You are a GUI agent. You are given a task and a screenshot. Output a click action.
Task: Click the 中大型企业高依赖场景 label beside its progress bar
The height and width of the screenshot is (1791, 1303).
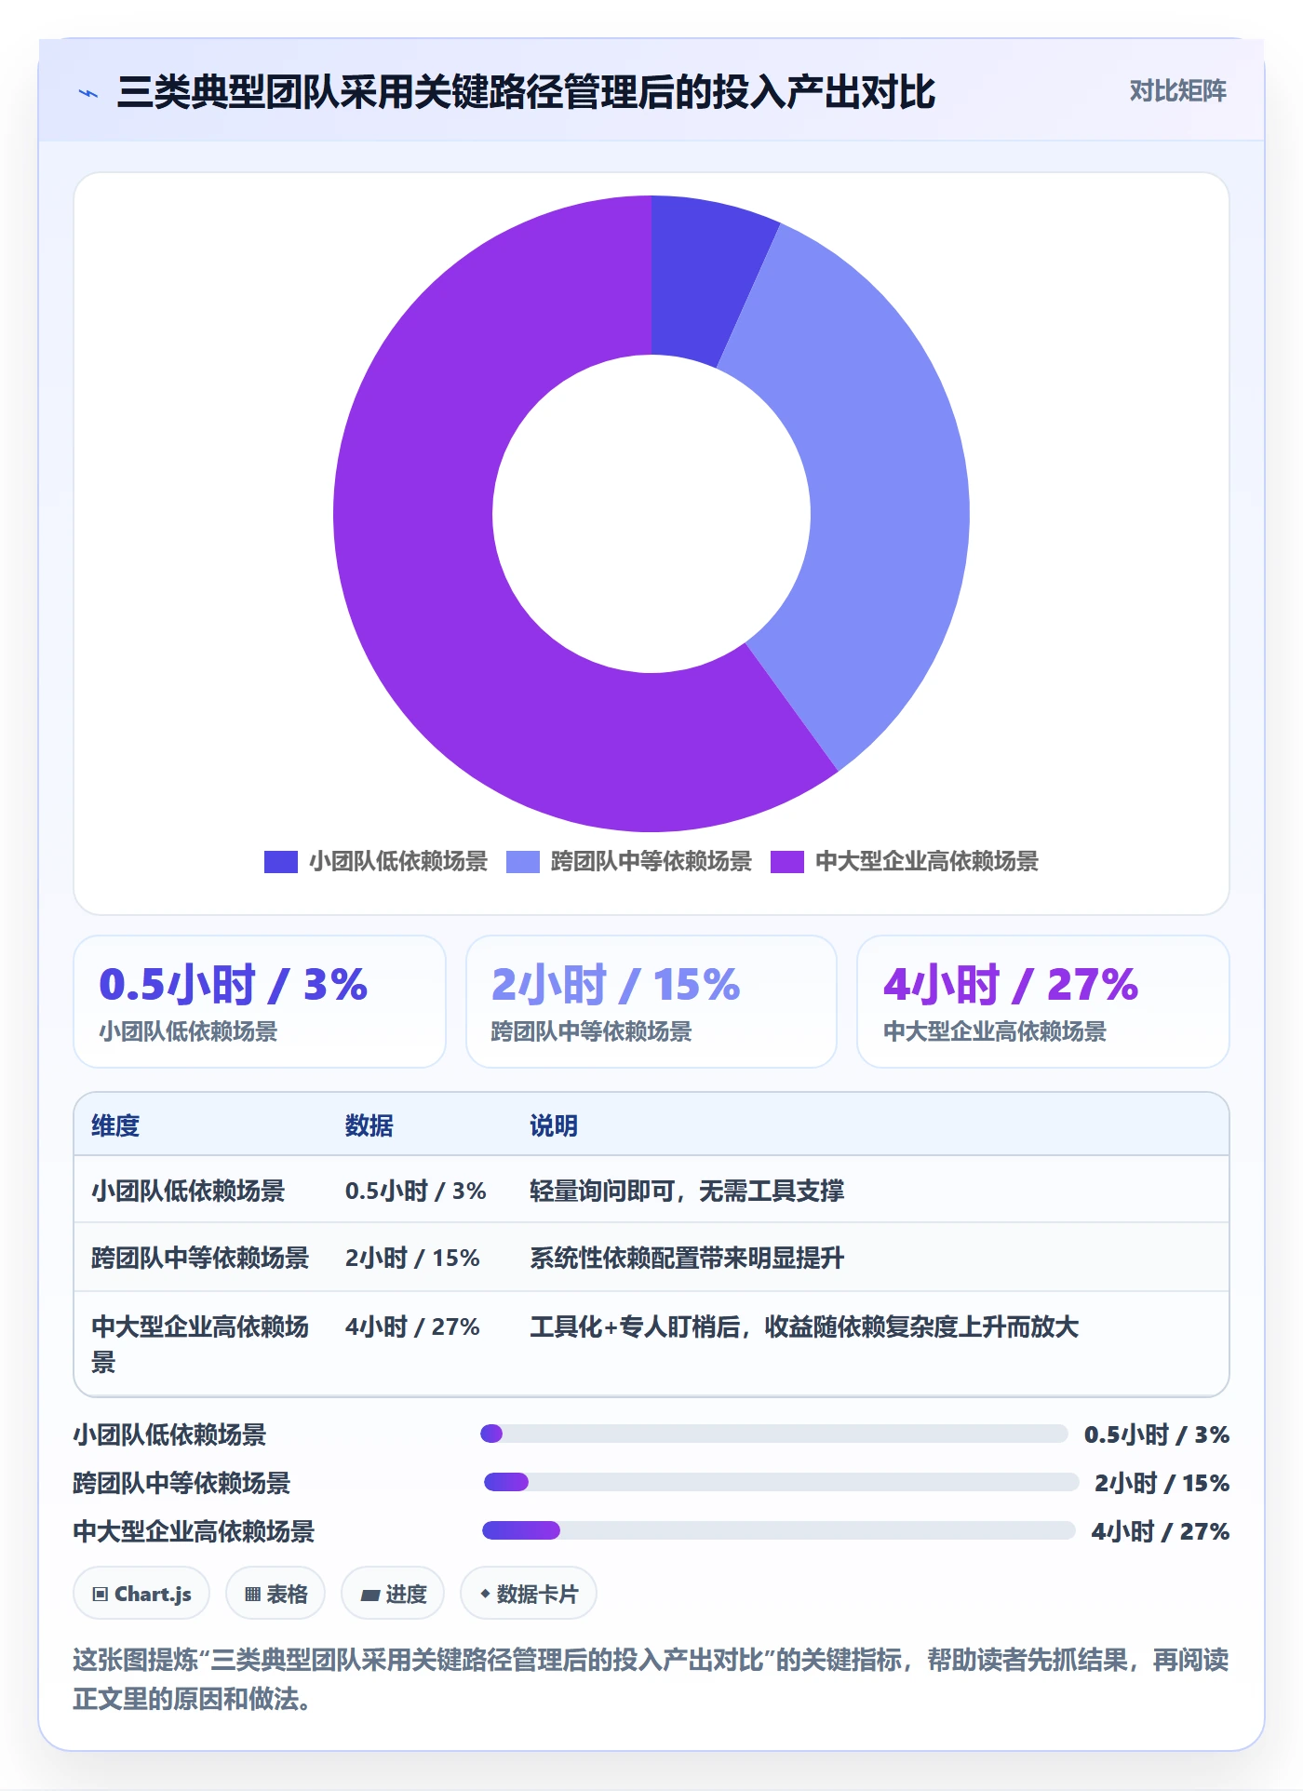point(195,1531)
